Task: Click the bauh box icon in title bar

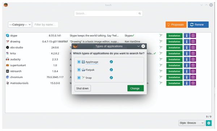Action: click(6, 5)
